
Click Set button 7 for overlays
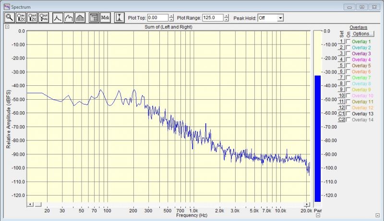(x=341, y=78)
